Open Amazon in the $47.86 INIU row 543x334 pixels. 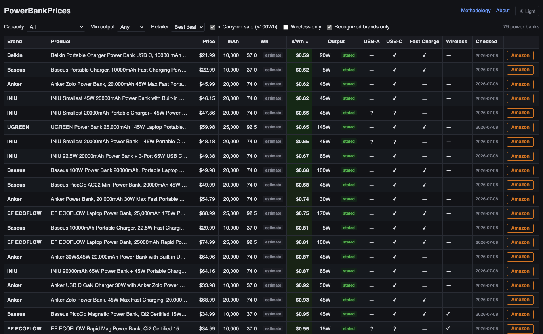520,113
